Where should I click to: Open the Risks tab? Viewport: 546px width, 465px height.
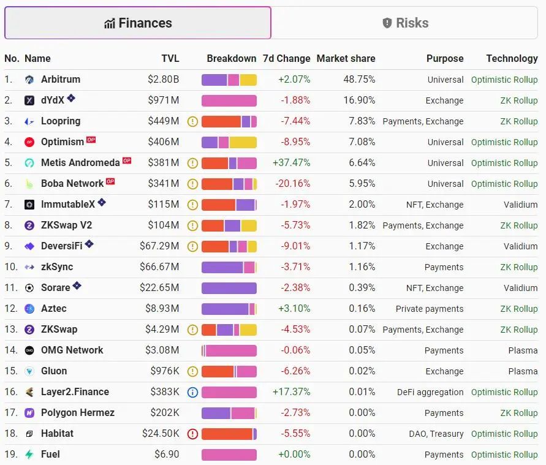pyautogui.click(x=404, y=23)
